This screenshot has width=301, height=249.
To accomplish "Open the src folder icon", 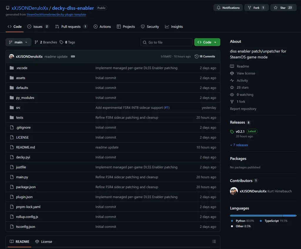I will tap(11, 107).
